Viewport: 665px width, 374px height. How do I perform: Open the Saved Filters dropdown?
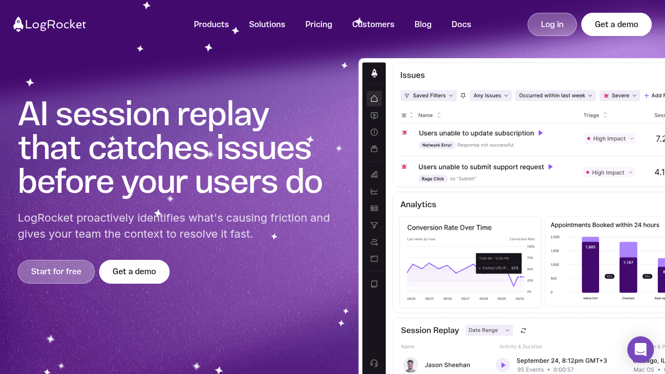428,96
